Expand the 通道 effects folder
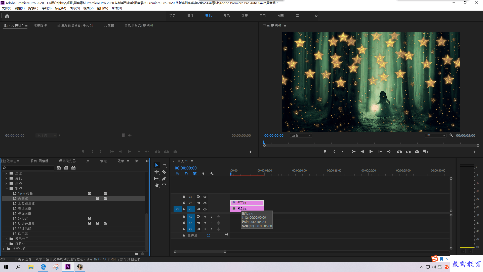Viewport: 483px width, 272px height. pos(6,183)
